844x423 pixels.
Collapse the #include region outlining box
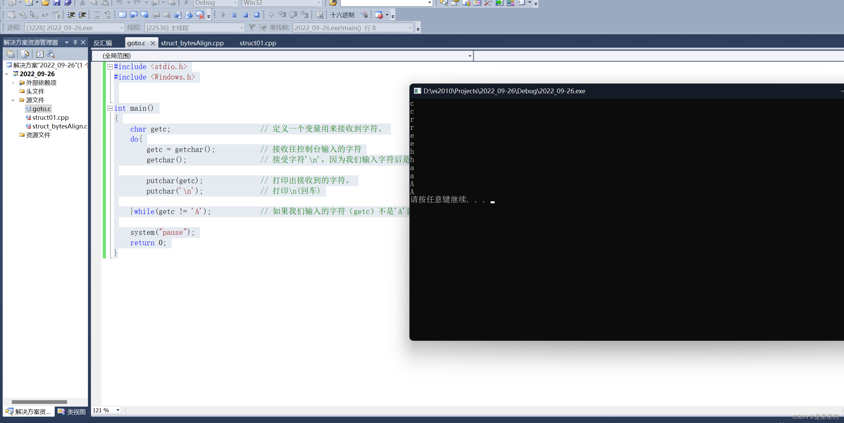pyautogui.click(x=110, y=67)
